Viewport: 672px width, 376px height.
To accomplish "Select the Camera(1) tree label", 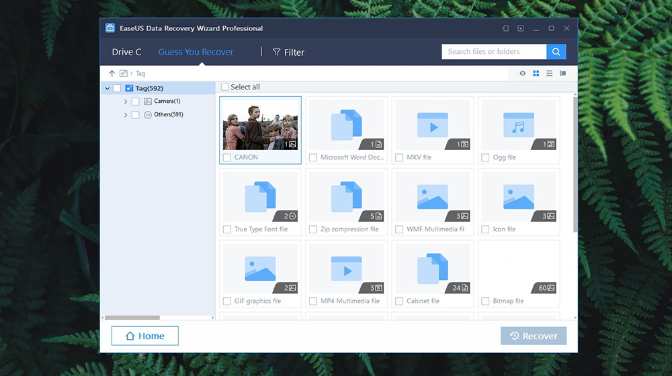I will click(167, 101).
